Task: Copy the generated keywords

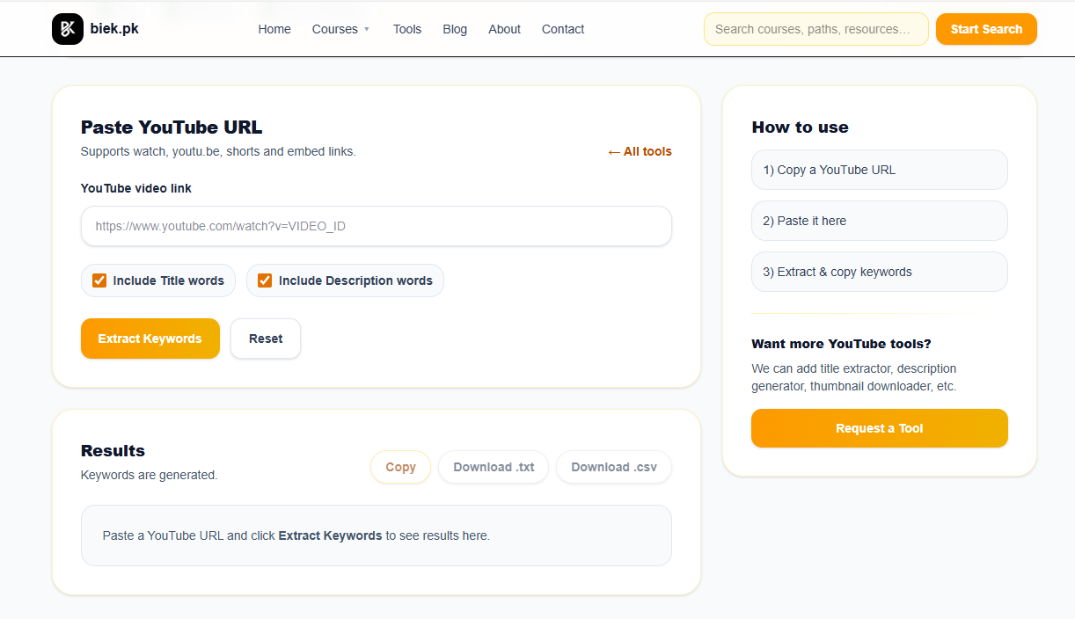Action: 400,467
